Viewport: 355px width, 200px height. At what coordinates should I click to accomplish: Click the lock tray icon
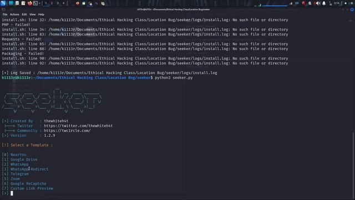click(346, 3)
